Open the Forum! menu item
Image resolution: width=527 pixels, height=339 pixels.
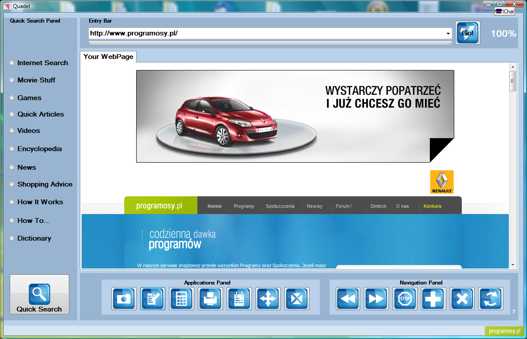343,206
